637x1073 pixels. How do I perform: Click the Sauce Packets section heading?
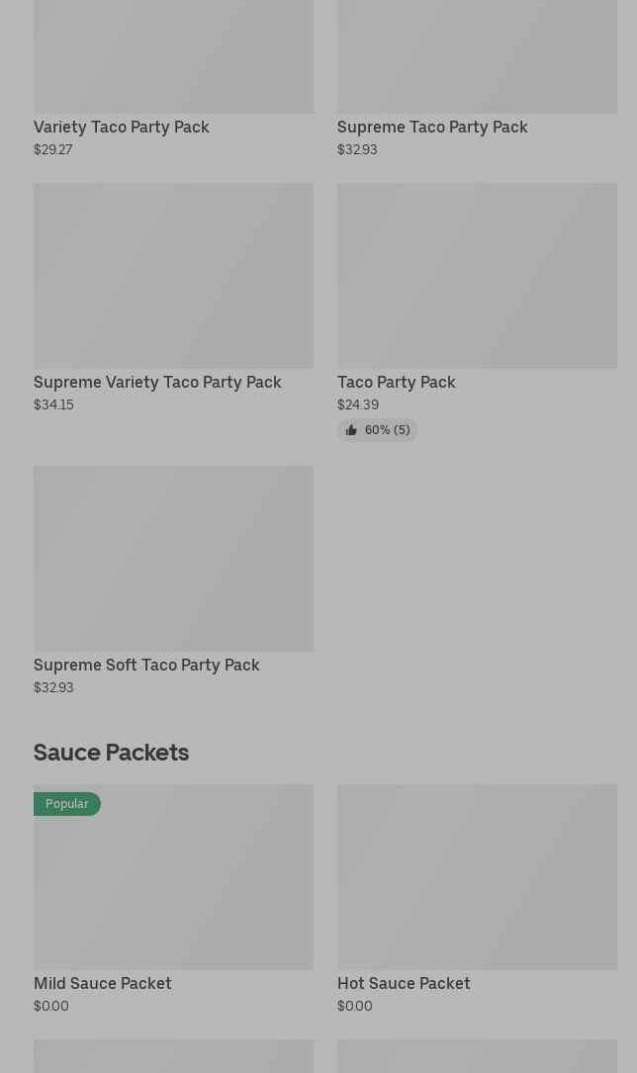coord(111,752)
